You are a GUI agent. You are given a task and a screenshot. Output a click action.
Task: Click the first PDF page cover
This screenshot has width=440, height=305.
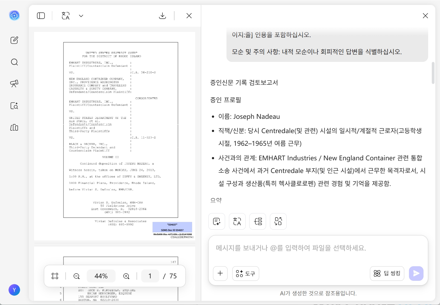[115, 136]
